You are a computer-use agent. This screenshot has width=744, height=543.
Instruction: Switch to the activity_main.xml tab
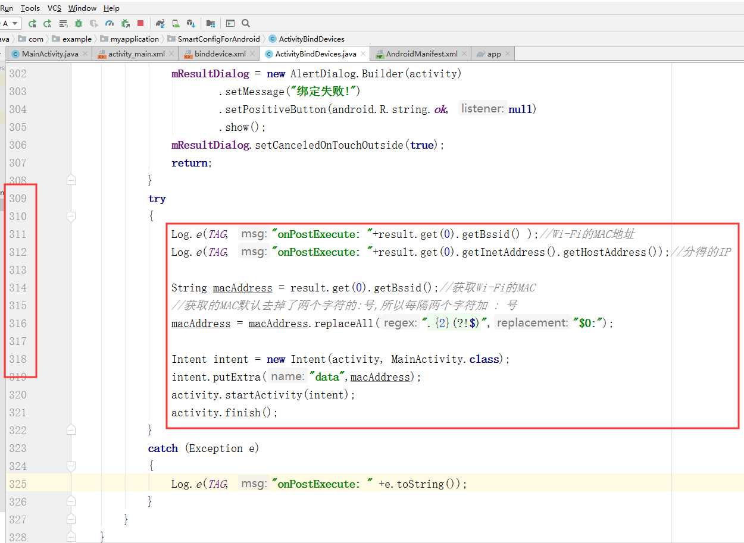(136, 54)
